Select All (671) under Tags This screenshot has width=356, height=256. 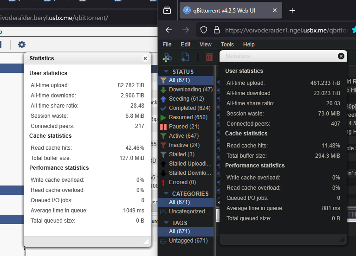coord(186,231)
